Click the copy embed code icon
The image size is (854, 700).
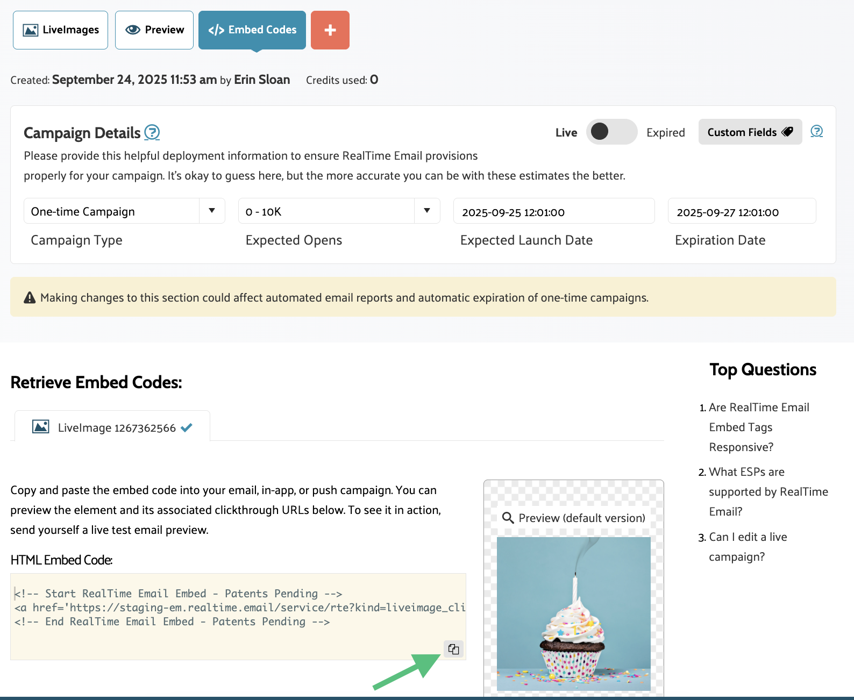453,649
